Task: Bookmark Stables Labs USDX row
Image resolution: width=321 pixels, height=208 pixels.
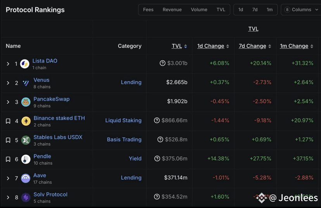Action: point(8,140)
